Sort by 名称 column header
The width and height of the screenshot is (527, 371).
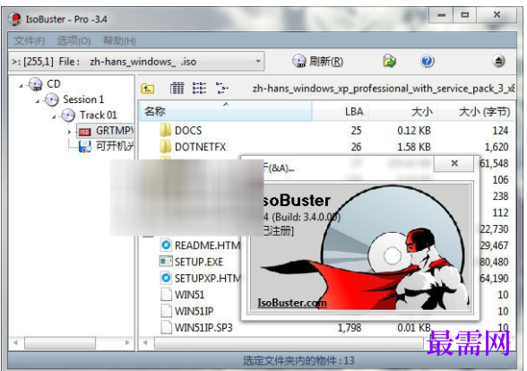[226, 111]
